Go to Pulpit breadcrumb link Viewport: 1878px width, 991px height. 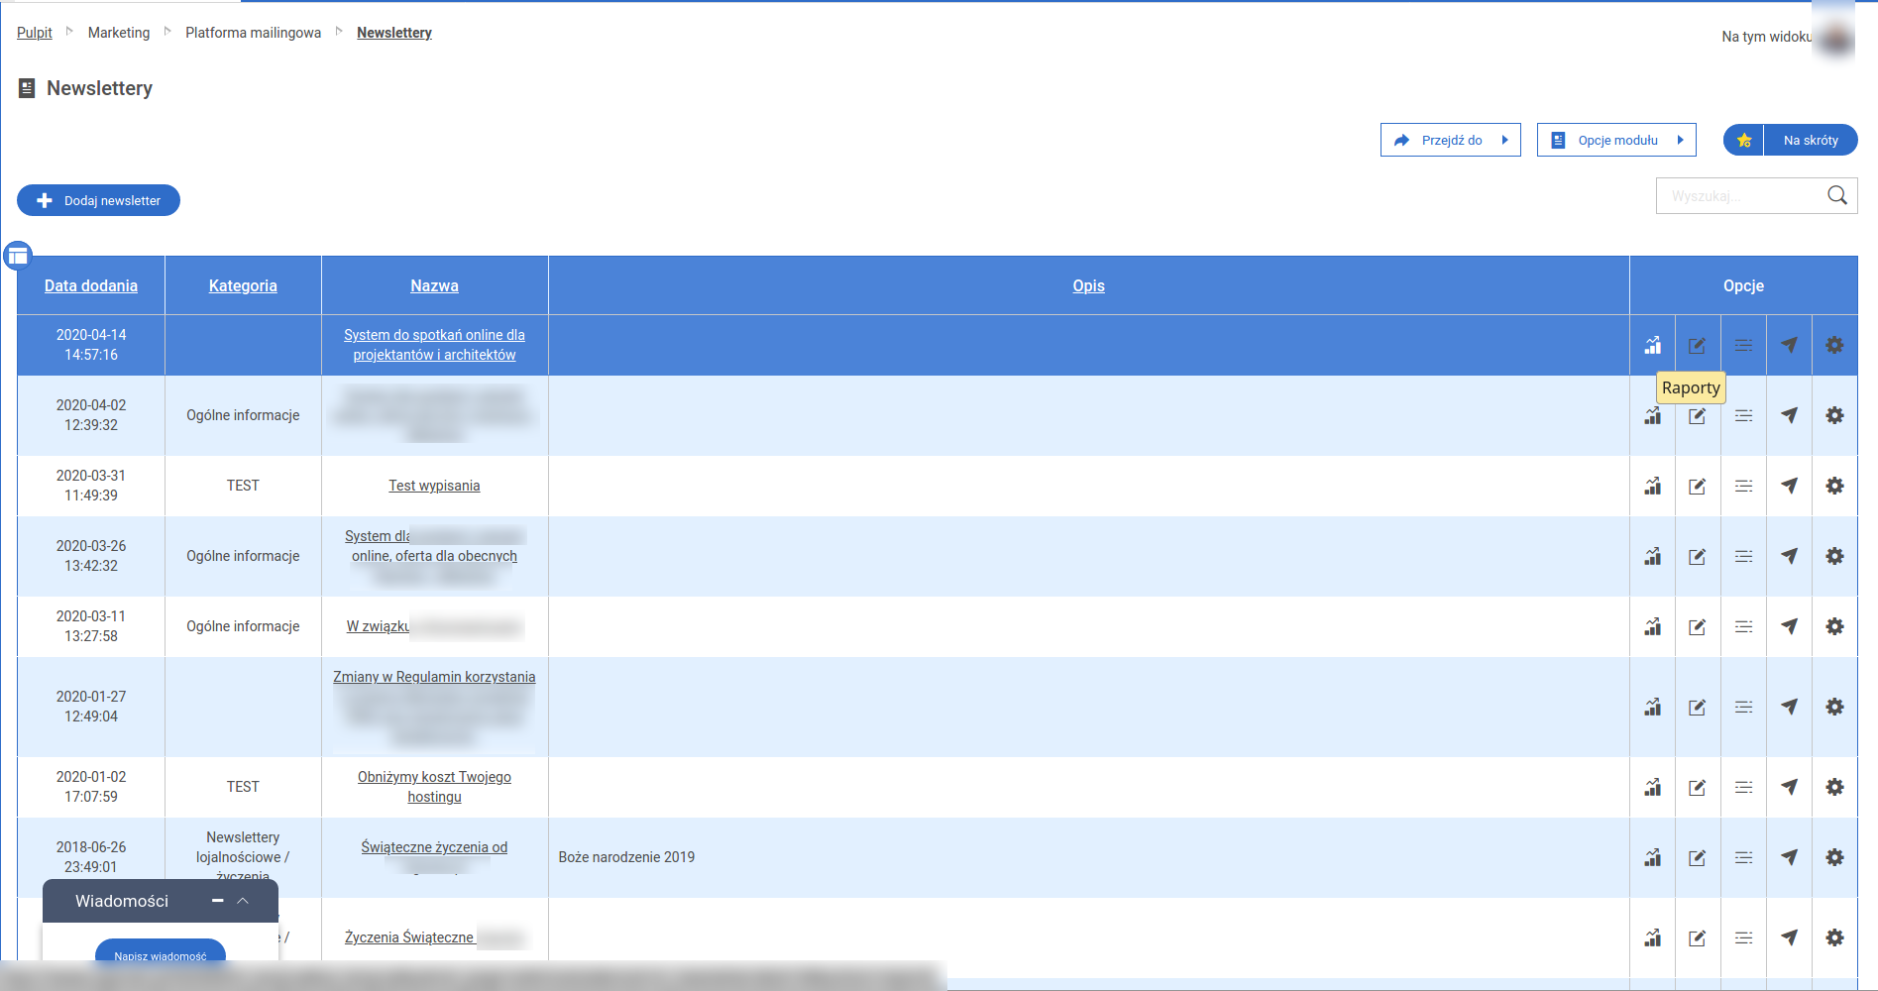35,33
